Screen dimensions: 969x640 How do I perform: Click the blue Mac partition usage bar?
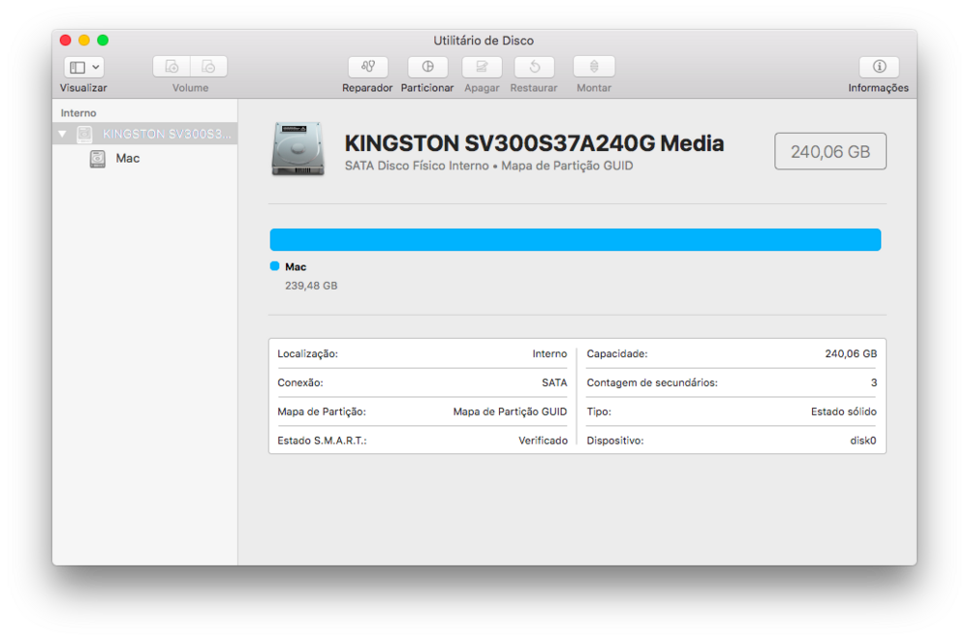click(575, 240)
